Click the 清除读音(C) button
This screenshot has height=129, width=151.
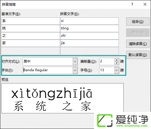138,44
